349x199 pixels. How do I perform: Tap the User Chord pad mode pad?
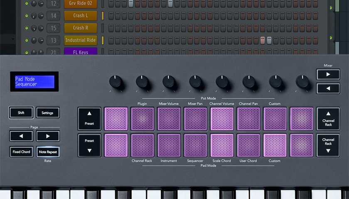pos(248,146)
